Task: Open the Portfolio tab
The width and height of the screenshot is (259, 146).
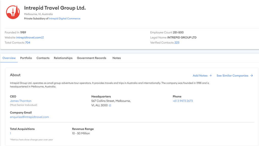Action: pos(26,58)
